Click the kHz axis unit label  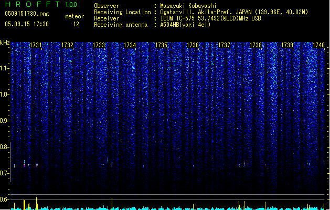[x=5, y=43]
